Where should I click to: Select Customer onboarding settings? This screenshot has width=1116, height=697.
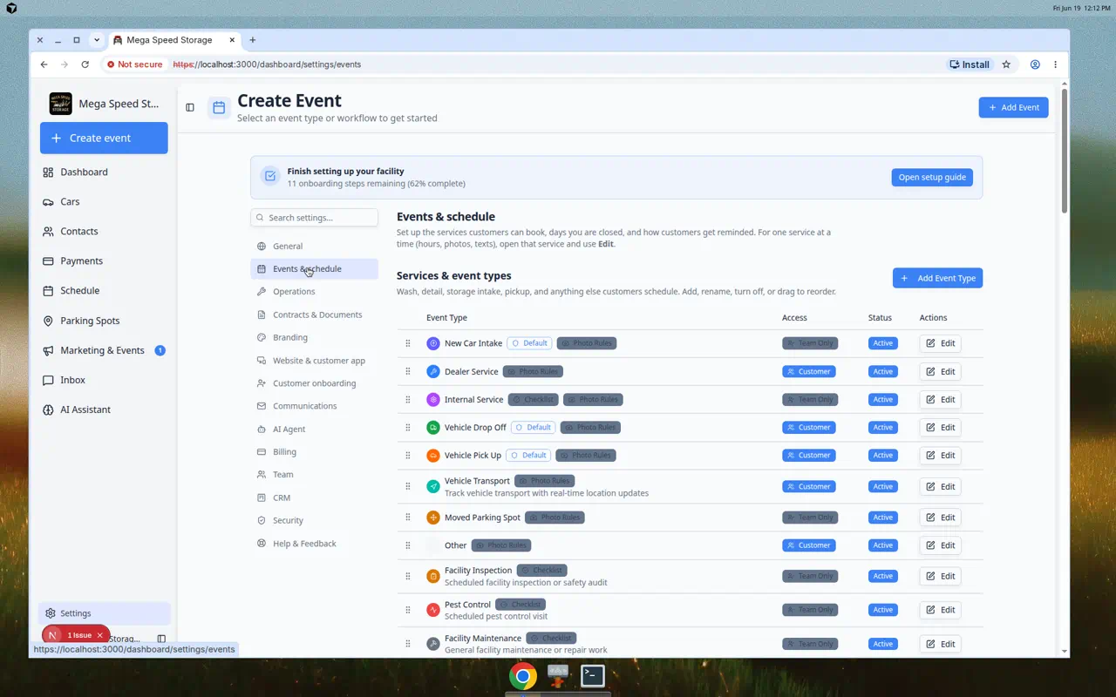tap(314, 383)
